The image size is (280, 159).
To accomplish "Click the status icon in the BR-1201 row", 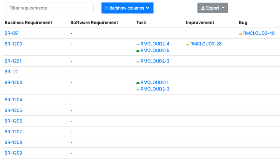I will [x=138, y=62].
